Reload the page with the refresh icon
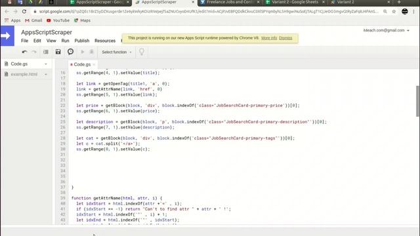Viewport: 420px width, 236px height. tap(24, 12)
